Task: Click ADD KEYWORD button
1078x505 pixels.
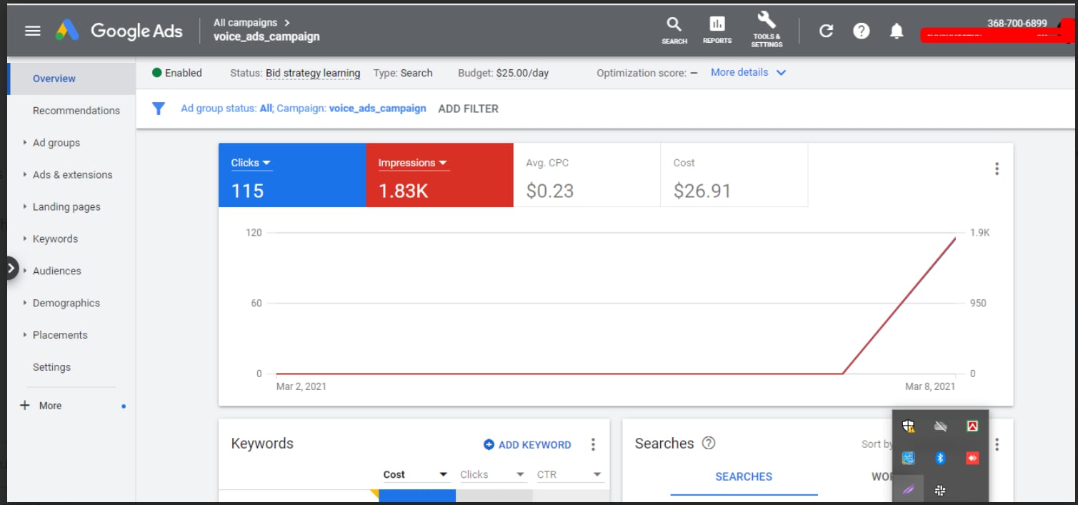Action: point(527,444)
